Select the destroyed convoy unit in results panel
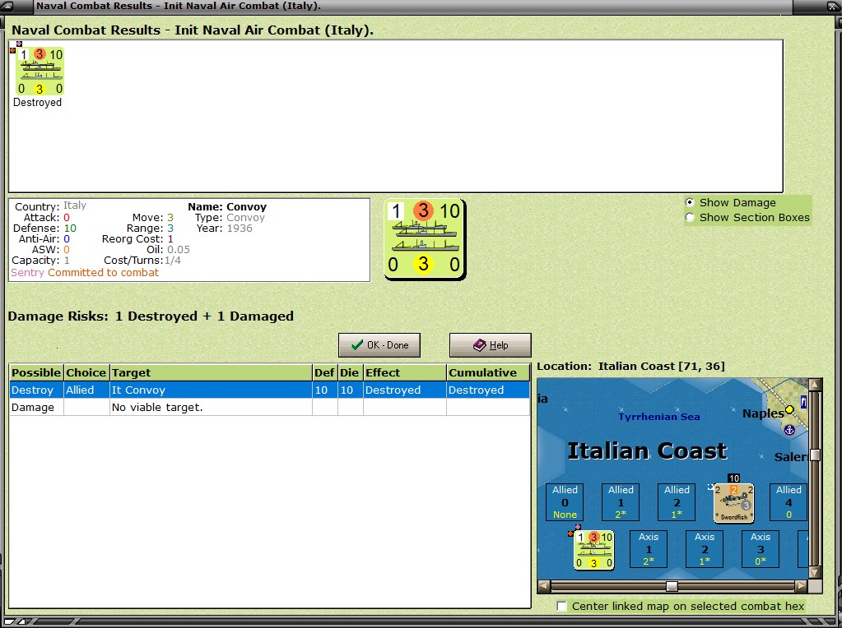842x628 pixels. click(x=40, y=71)
